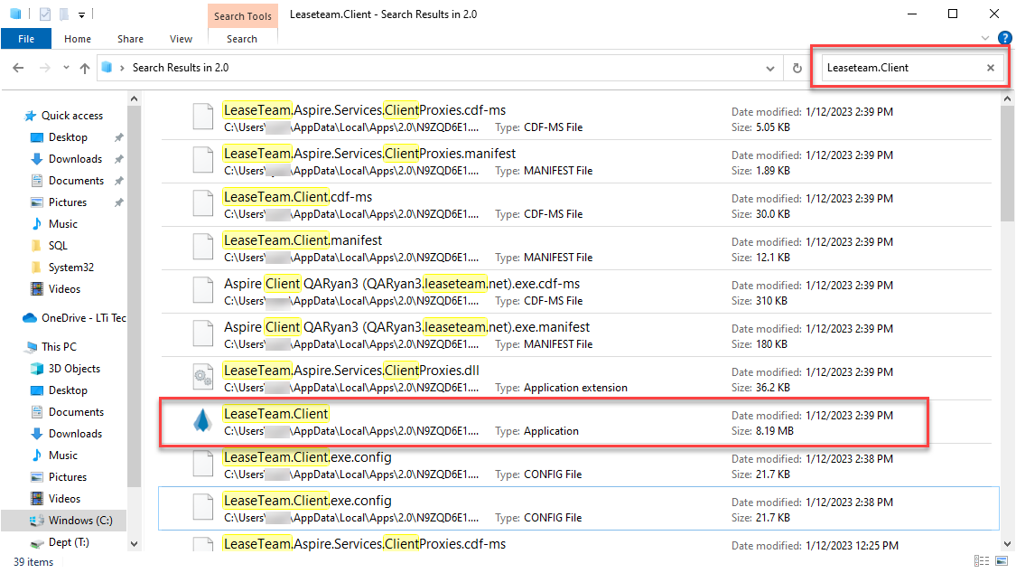The width and height of the screenshot is (1016, 573).
Task: Click the Properties checkmark icon in title bar
Action: pyautogui.click(x=45, y=14)
